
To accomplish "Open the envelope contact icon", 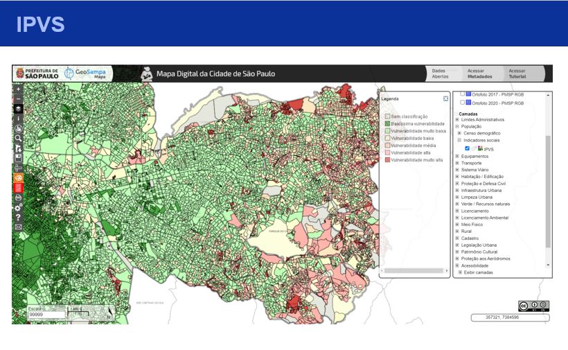I will 19,227.
